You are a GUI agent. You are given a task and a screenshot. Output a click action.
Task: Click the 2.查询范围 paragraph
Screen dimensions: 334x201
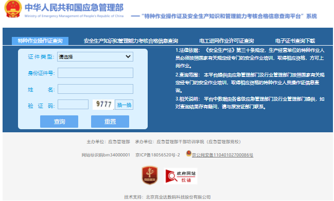tap(250, 83)
